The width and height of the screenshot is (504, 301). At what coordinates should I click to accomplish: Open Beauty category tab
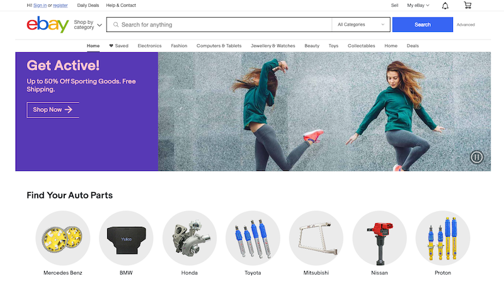[312, 46]
